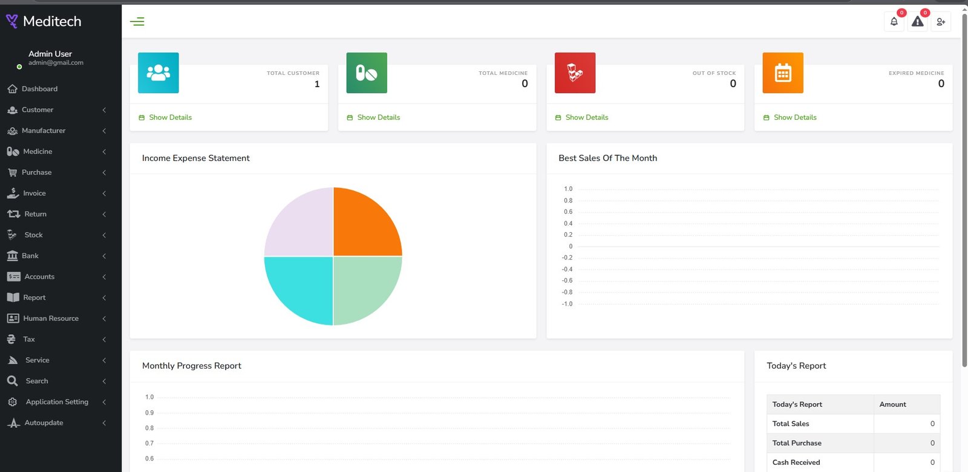Show Details for Total Customer
The width and height of the screenshot is (968, 472).
(x=170, y=117)
